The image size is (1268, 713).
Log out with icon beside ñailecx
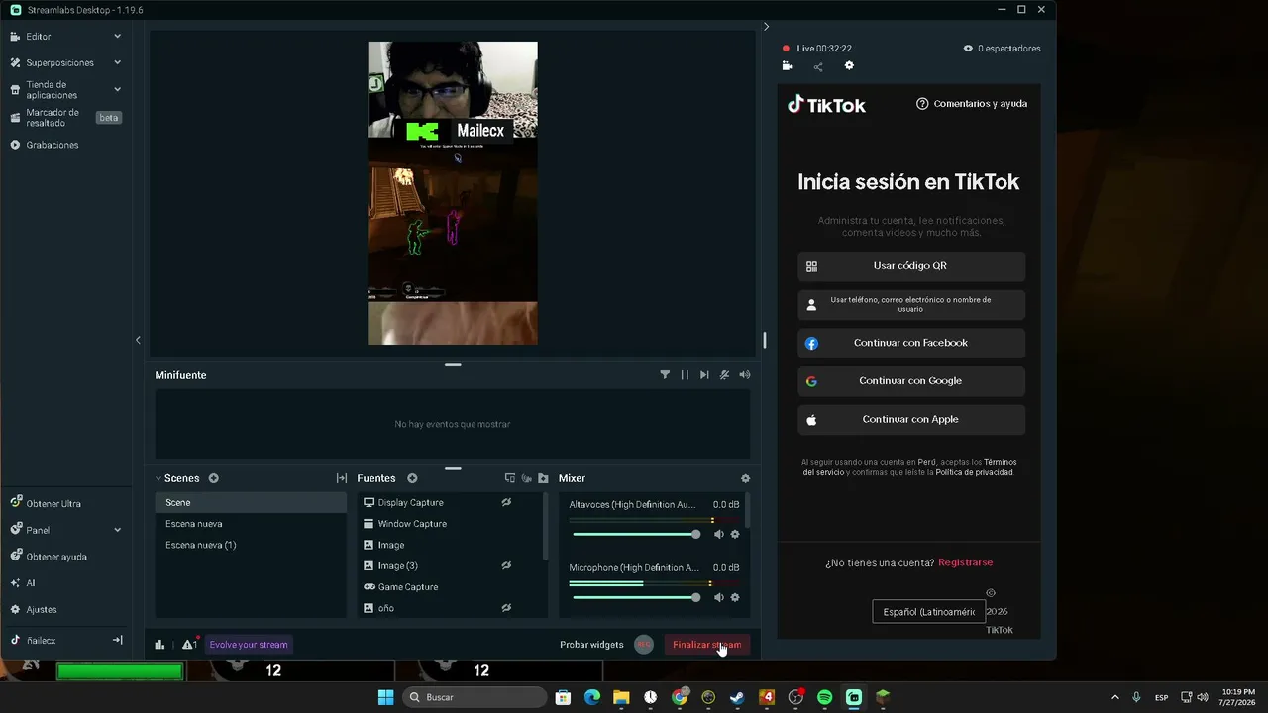[117, 641]
